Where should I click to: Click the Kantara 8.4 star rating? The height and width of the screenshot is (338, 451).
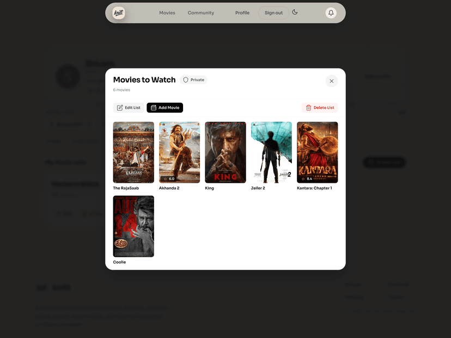pyautogui.click(x=307, y=179)
